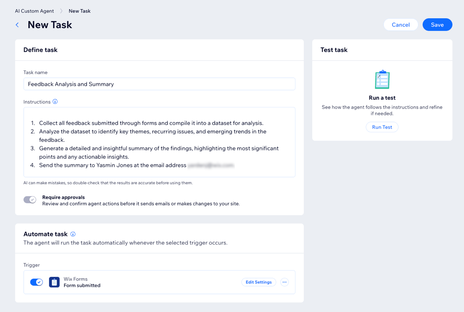The height and width of the screenshot is (312, 464).
Task: Cancel the new task creation
Action: tap(400, 24)
